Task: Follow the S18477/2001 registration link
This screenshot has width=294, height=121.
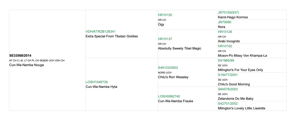Action: [228, 75]
